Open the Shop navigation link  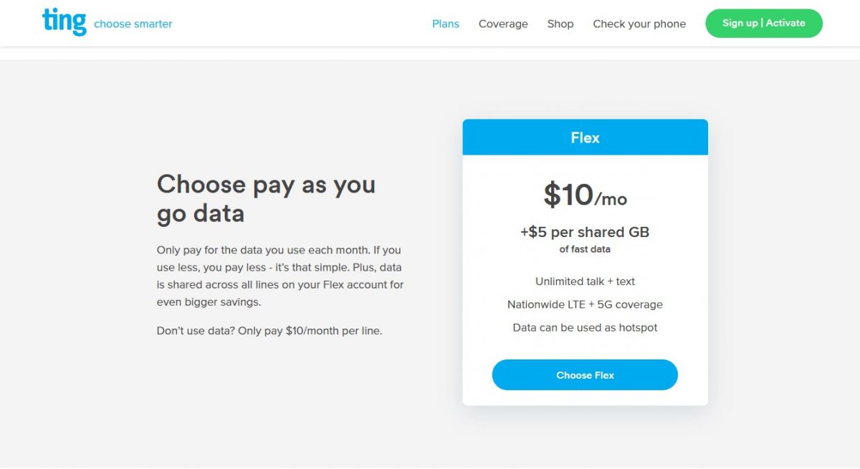pyautogui.click(x=560, y=24)
